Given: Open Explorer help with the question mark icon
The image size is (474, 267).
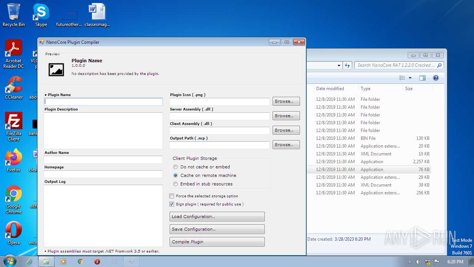Looking at the screenshot, I should (436, 78).
